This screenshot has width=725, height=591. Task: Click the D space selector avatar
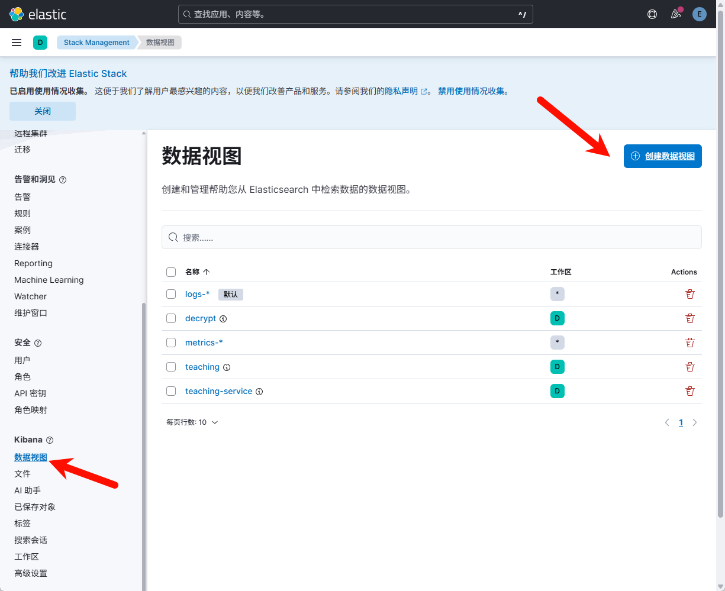40,43
